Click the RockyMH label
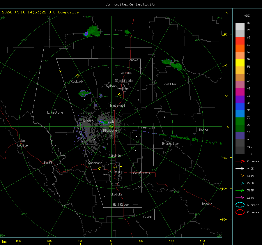The height and width of the screenshot is (245, 262). click(77, 82)
